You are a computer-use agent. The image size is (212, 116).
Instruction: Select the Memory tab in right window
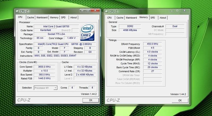pyautogui.click(x=144, y=17)
